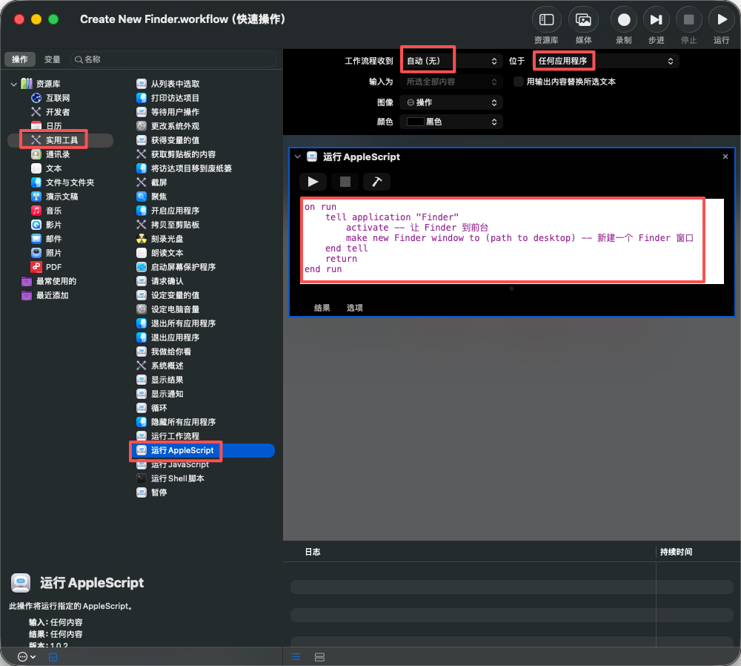
Task: Open the 工作流程收到 dropdown
Action: (x=451, y=61)
